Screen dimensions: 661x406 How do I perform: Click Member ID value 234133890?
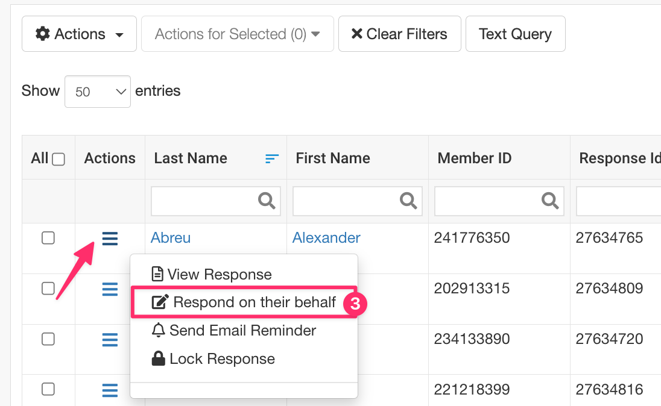click(472, 339)
